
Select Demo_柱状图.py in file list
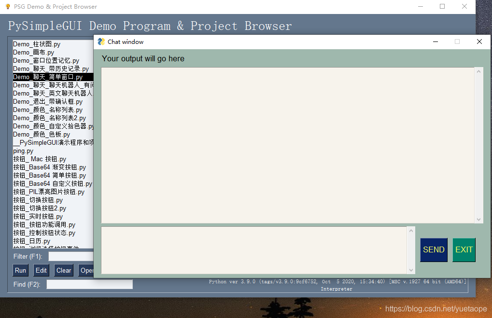53,44
